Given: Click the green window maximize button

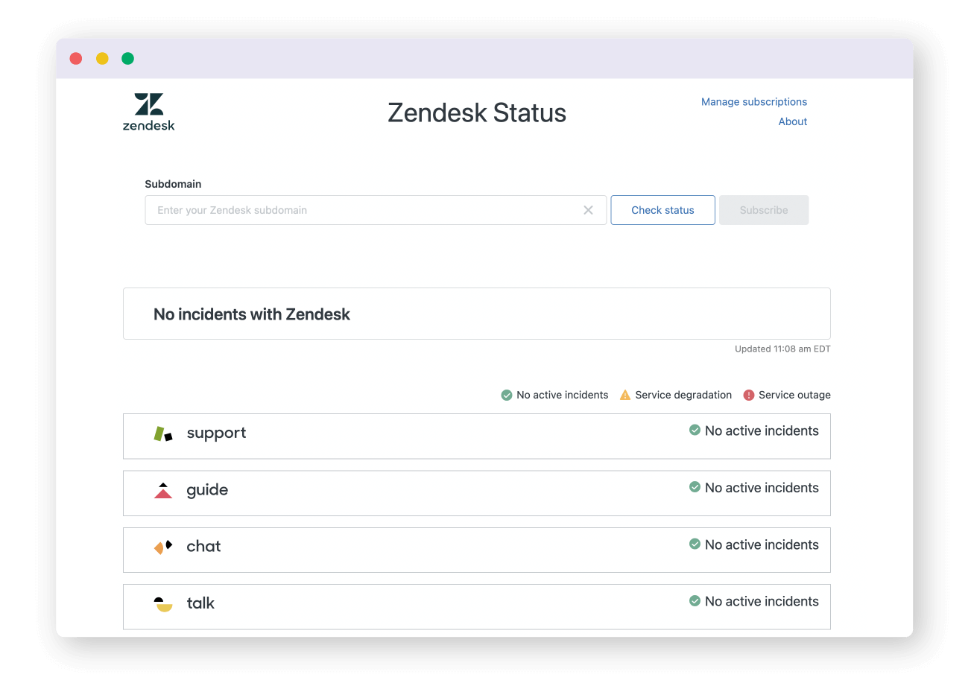Looking at the screenshot, I should [128, 59].
